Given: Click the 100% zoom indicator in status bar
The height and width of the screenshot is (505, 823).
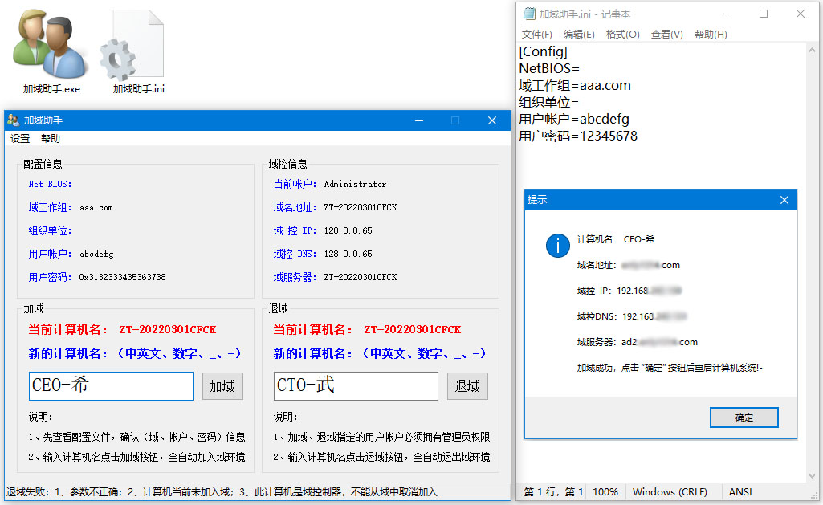Looking at the screenshot, I should (605, 491).
